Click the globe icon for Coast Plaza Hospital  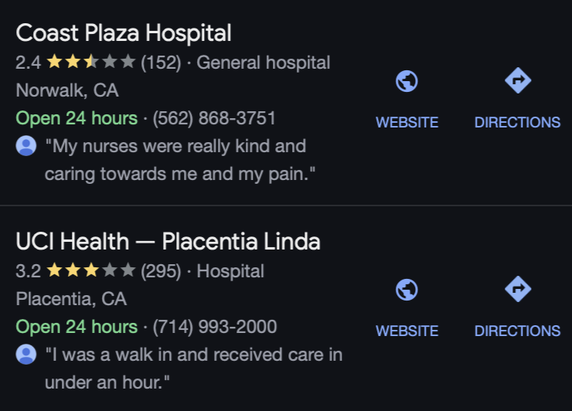(x=407, y=81)
